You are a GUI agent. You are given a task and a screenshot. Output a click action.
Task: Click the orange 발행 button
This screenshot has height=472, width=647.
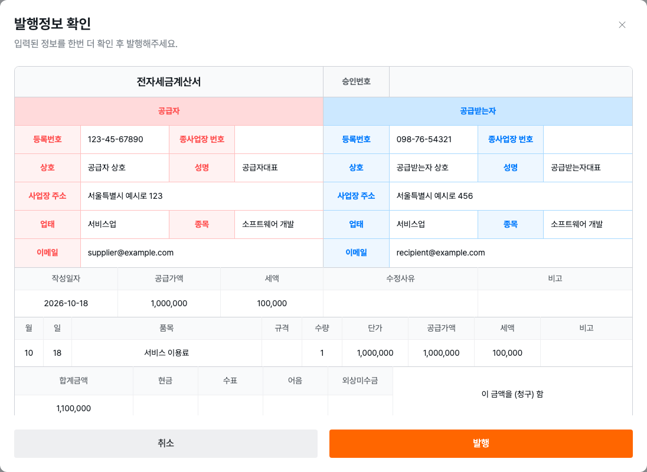[x=481, y=444]
